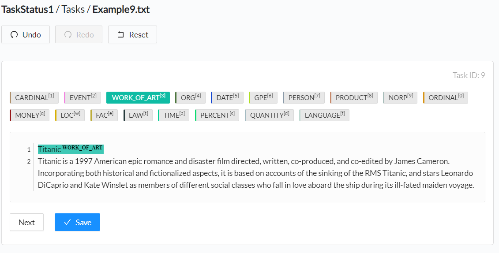This screenshot has height=253, width=499.
Task: Choose the ORG entity label
Action: tap(190, 97)
